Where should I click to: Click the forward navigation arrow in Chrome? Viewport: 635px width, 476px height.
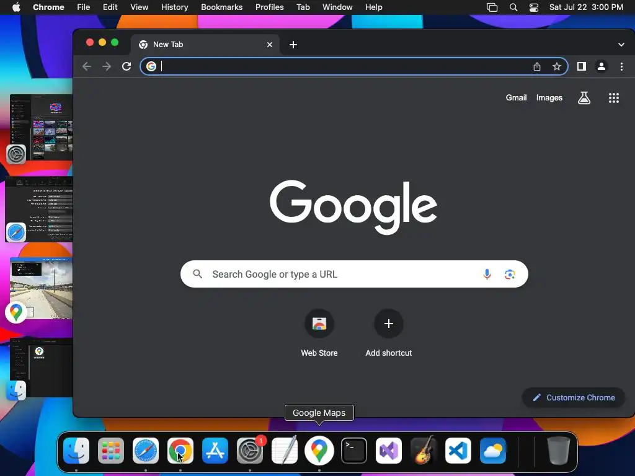pyautogui.click(x=107, y=66)
